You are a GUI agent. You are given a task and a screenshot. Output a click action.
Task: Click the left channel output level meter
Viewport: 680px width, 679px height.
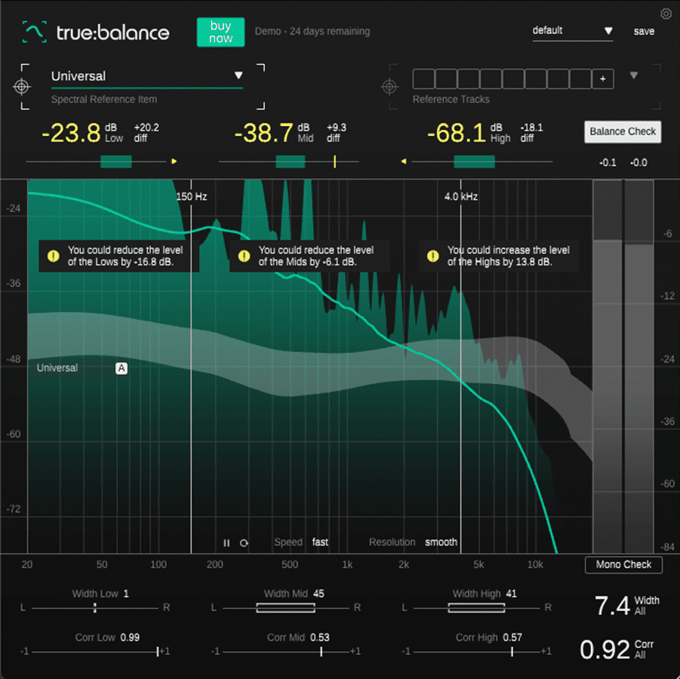coord(608,367)
